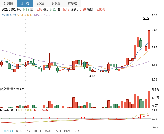Open the 月K线 monthly chart tab
Viewport: 164px width, 134px height.
point(56,3)
